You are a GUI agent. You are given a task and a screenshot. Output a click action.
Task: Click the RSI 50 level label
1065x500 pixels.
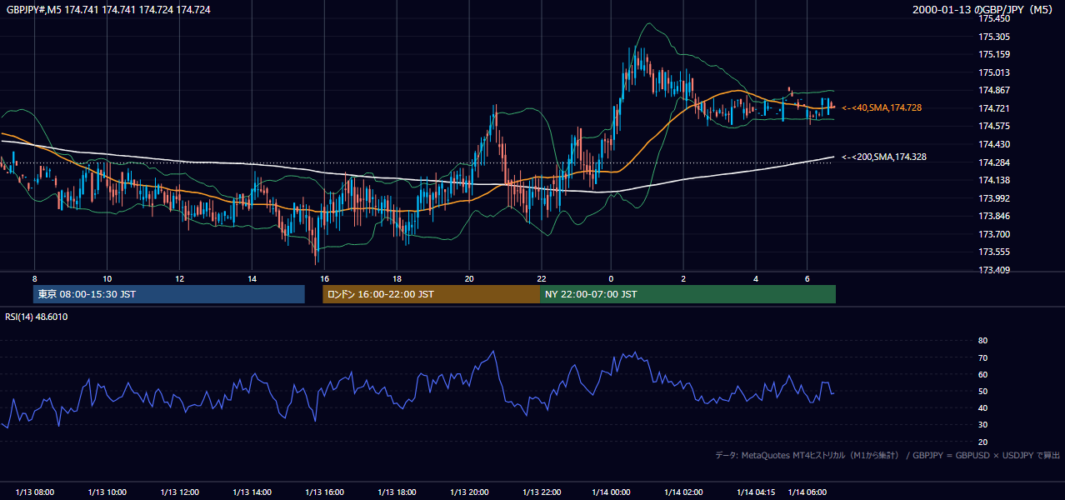982,391
